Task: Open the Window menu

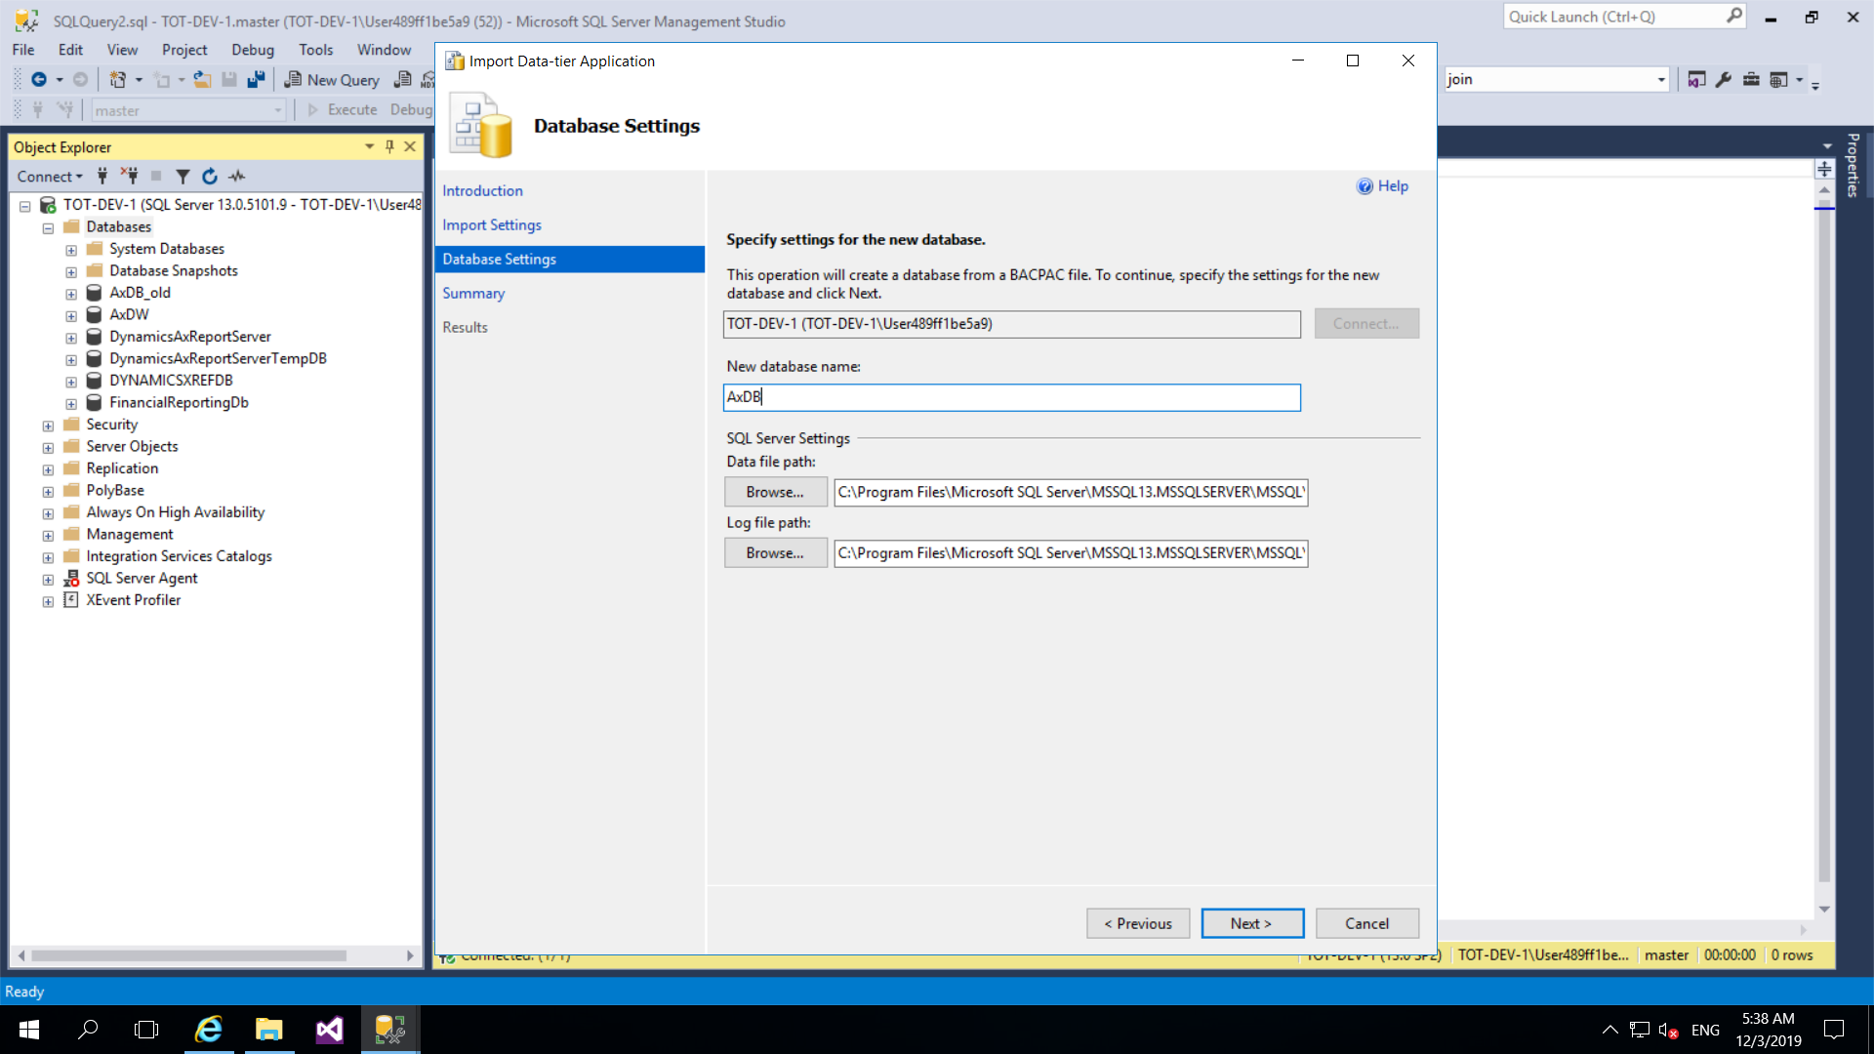Action: [384, 50]
